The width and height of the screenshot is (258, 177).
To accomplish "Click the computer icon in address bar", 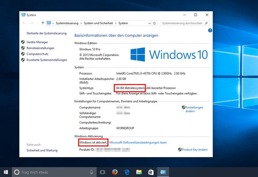I will coord(49,23).
